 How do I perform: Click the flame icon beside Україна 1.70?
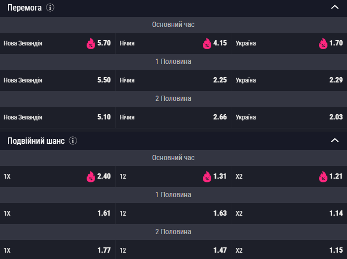coord(323,43)
